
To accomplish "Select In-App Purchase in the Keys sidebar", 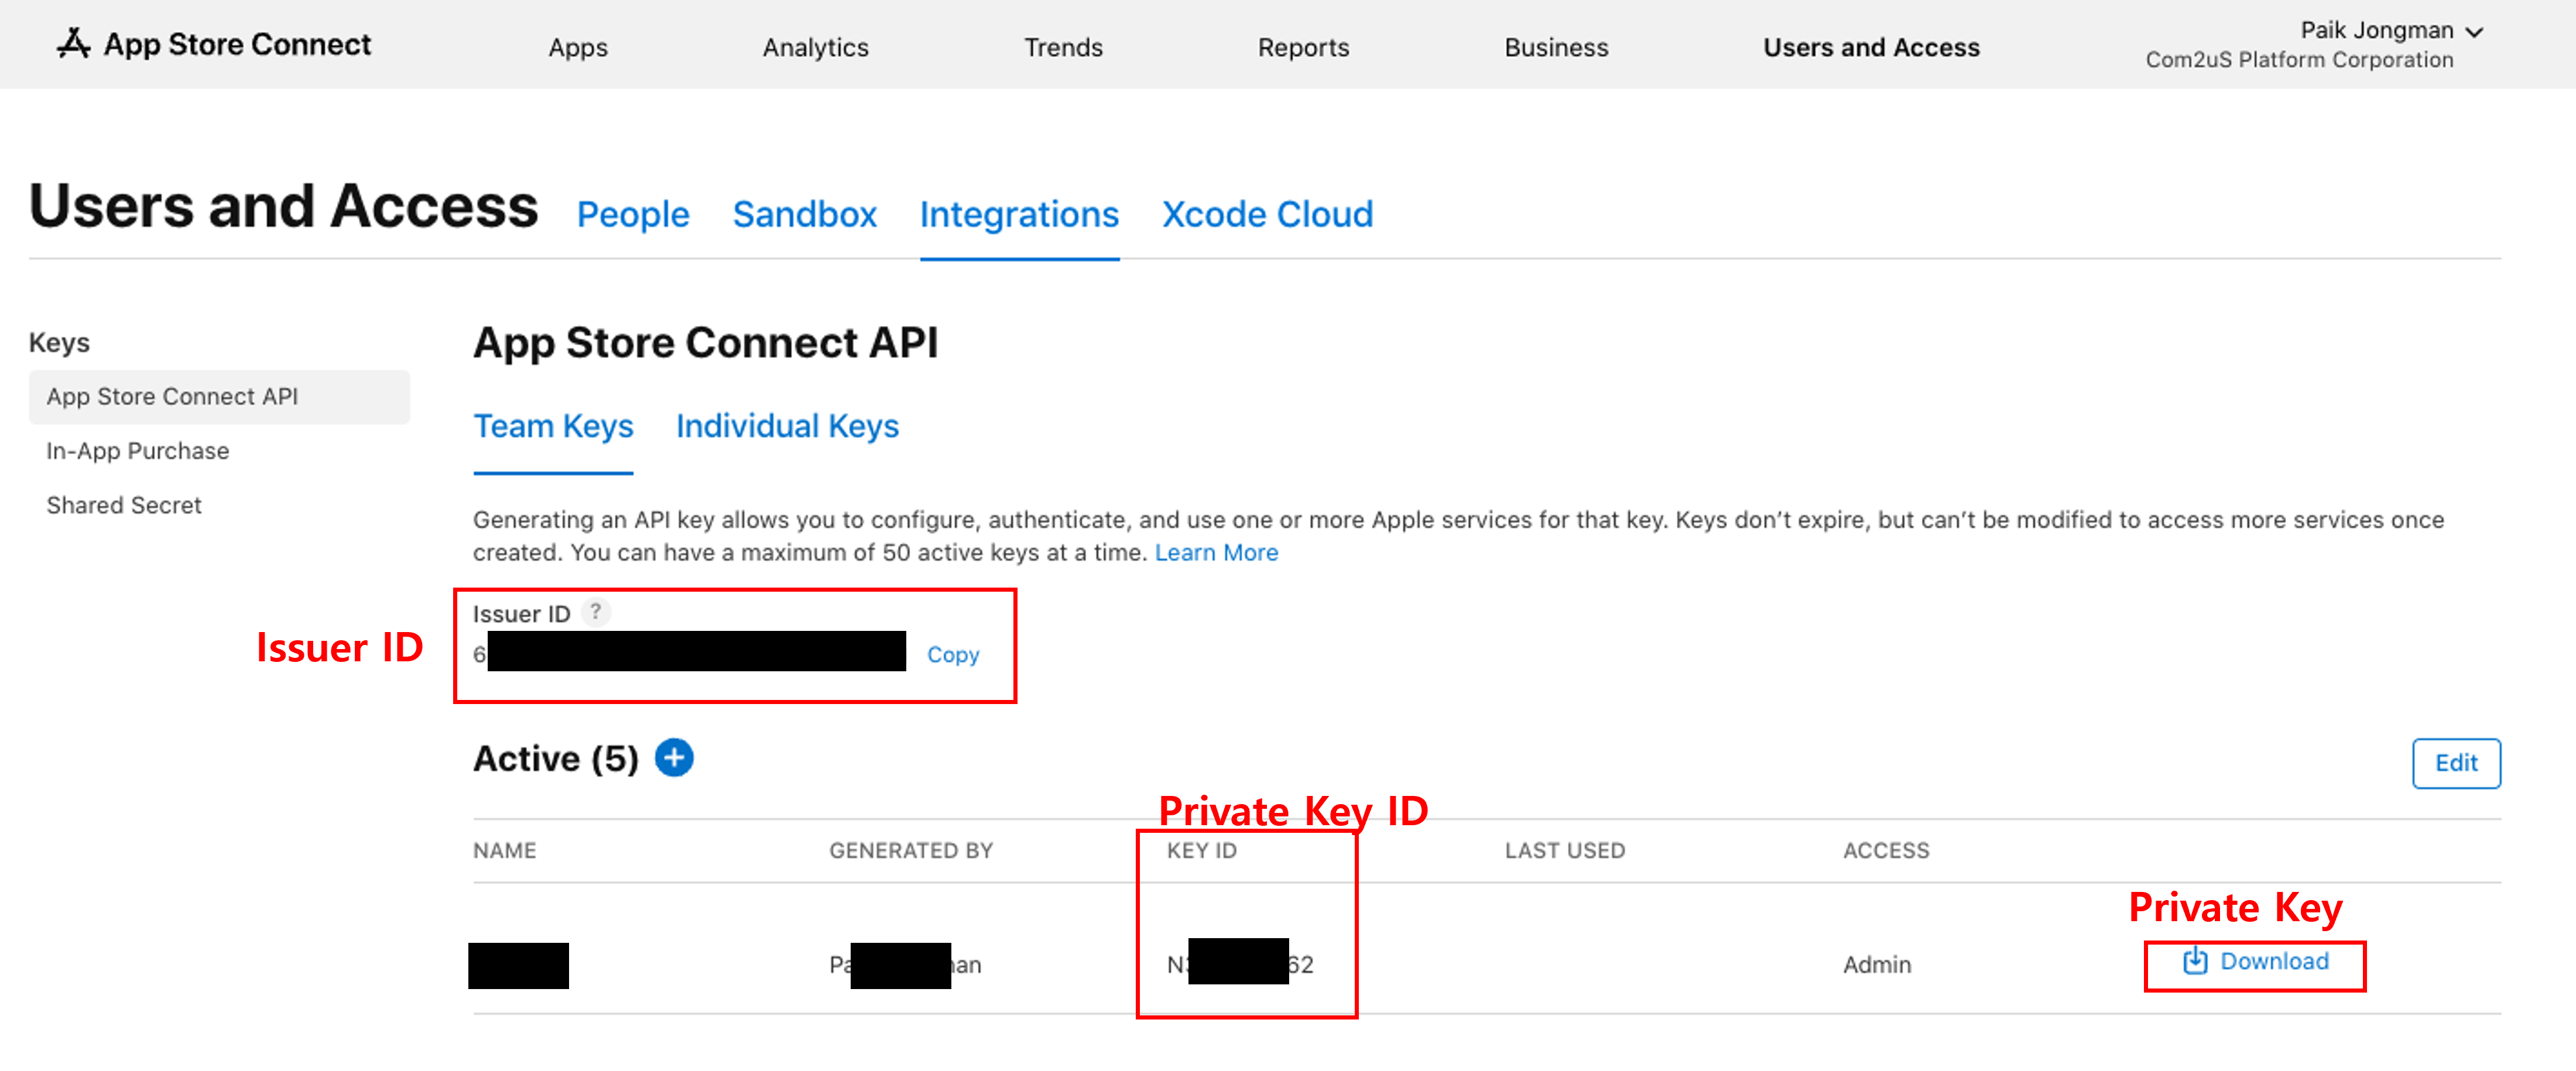I will [138, 451].
